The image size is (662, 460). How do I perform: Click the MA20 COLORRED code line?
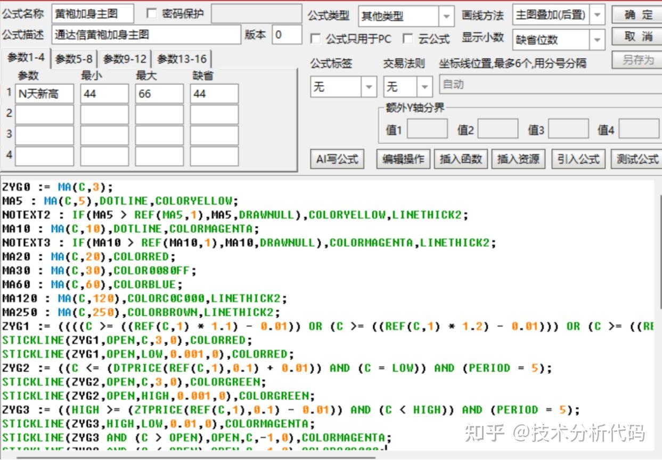pos(89,257)
